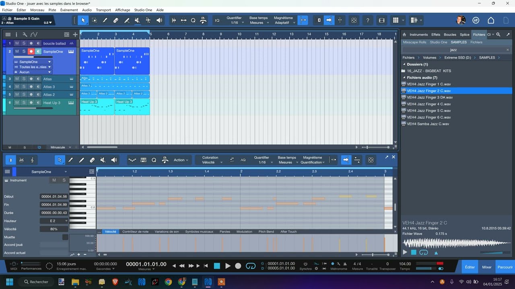Open the Mixer view button

(x=487, y=267)
